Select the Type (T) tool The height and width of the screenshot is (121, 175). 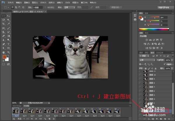[x=8, y=44]
